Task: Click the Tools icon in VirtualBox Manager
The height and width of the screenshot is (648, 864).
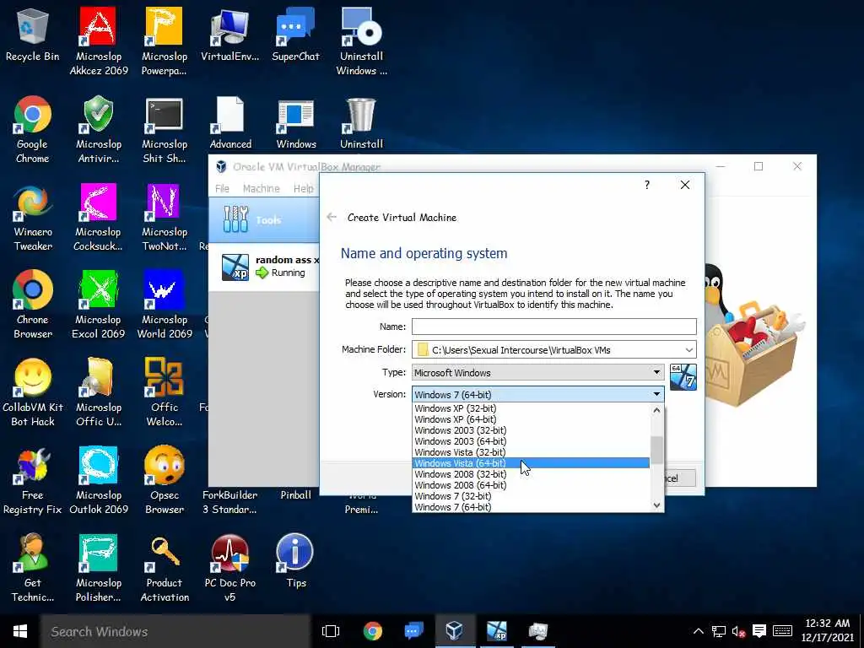Action: pyautogui.click(x=236, y=219)
